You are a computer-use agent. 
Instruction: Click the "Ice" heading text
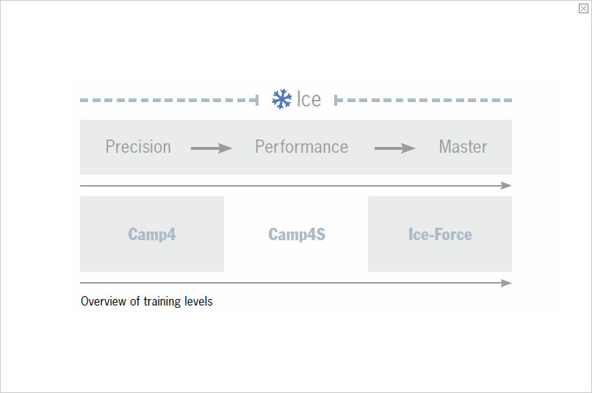309,99
